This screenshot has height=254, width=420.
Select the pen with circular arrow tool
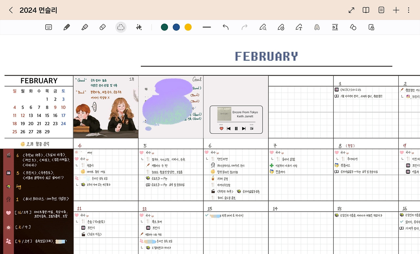pyautogui.click(x=281, y=27)
